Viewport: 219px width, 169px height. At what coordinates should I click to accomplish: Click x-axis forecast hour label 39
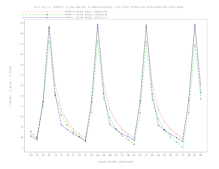coord(110,155)
